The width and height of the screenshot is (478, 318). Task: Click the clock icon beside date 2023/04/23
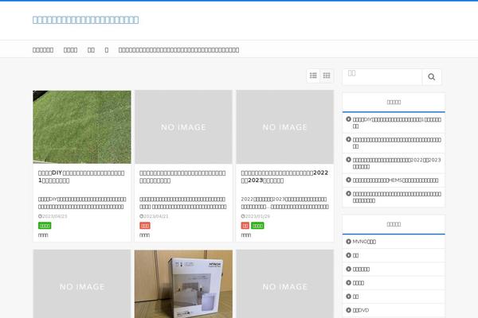click(40, 216)
